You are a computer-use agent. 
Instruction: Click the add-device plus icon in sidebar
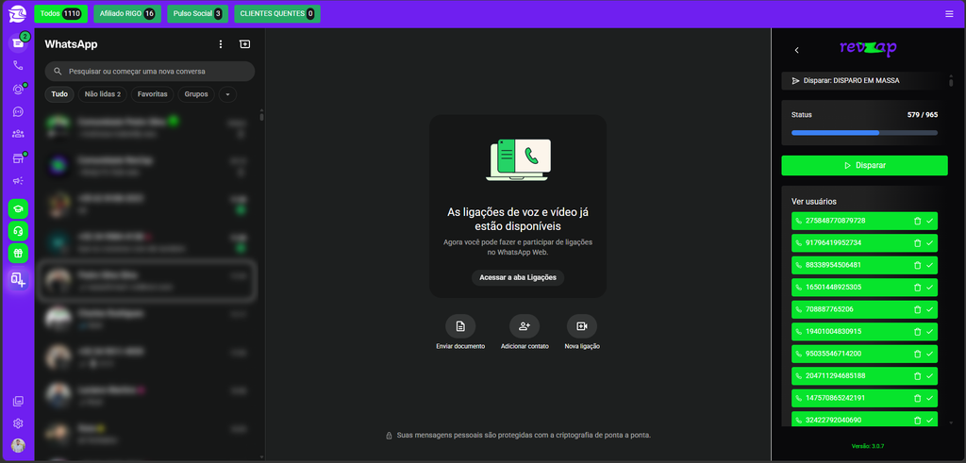(18, 279)
